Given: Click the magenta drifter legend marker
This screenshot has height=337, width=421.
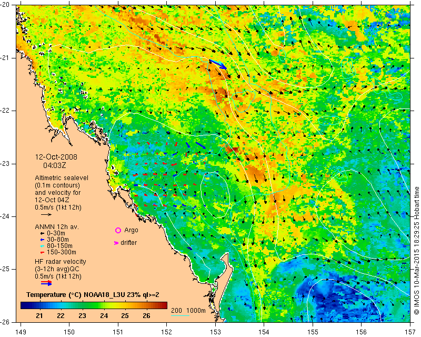Looking at the screenshot, I should click(x=116, y=243).
